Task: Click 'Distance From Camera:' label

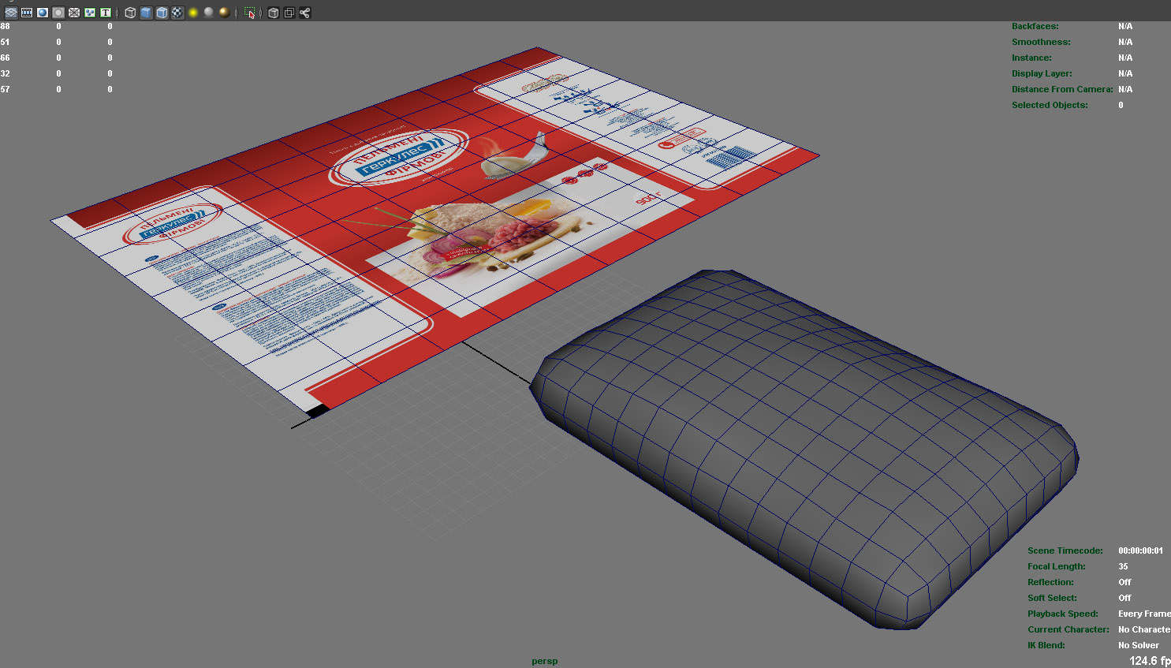Action: [x=1062, y=89]
